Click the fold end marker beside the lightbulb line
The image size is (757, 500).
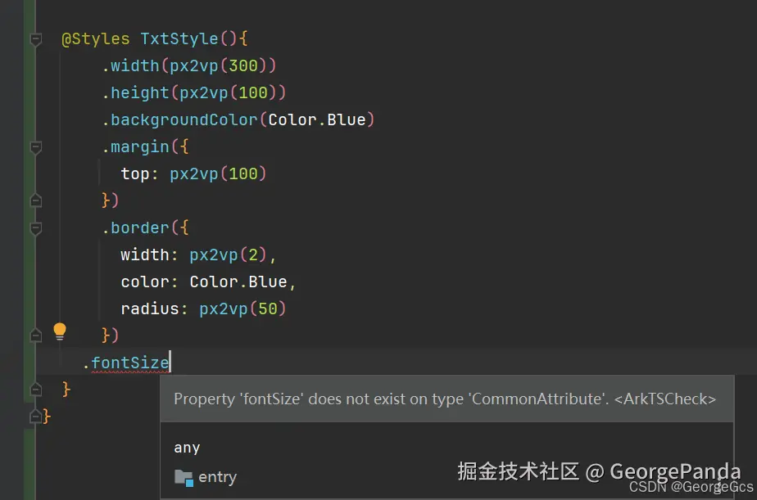[x=36, y=335]
